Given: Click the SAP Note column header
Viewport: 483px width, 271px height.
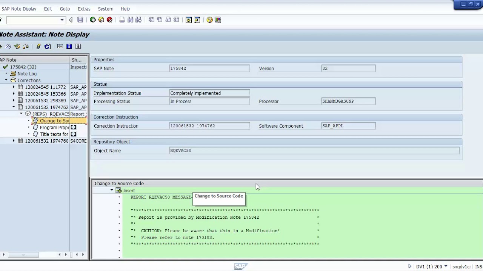Looking at the screenshot, I should tap(35, 60).
